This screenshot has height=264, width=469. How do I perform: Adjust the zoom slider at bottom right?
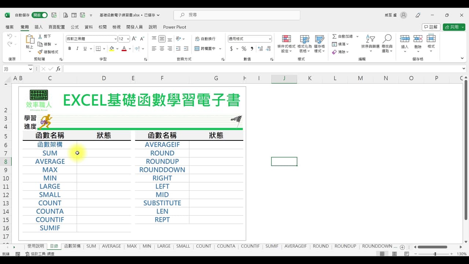pos(435,253)
